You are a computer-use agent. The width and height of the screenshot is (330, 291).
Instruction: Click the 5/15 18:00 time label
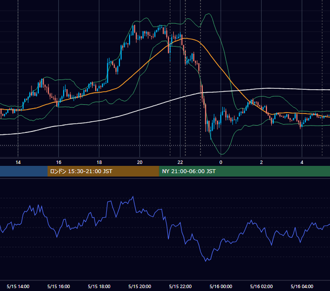coord(99,286)
